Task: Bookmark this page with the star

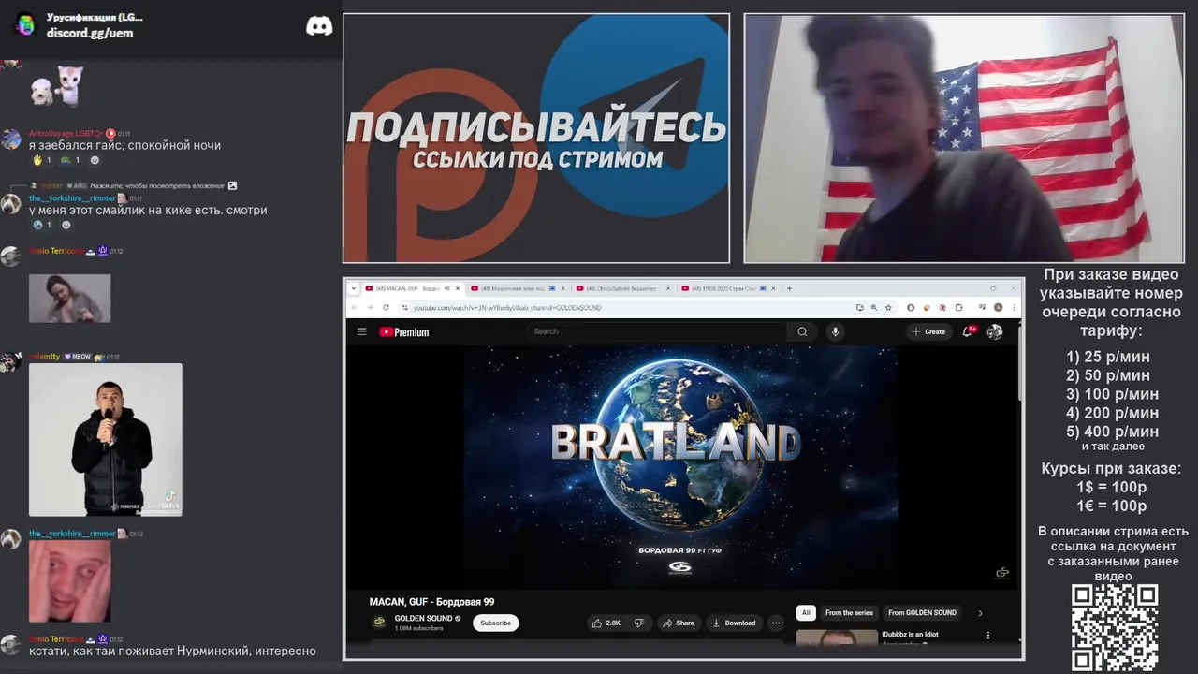Action: click(x=888, y=307)
